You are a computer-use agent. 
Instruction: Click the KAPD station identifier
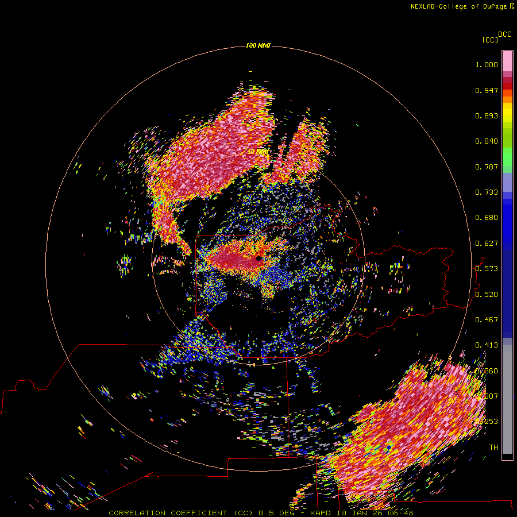tap(321, 513)
